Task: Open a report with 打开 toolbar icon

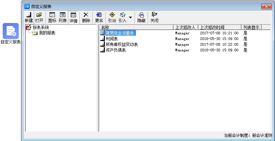Action: point(39,17)
